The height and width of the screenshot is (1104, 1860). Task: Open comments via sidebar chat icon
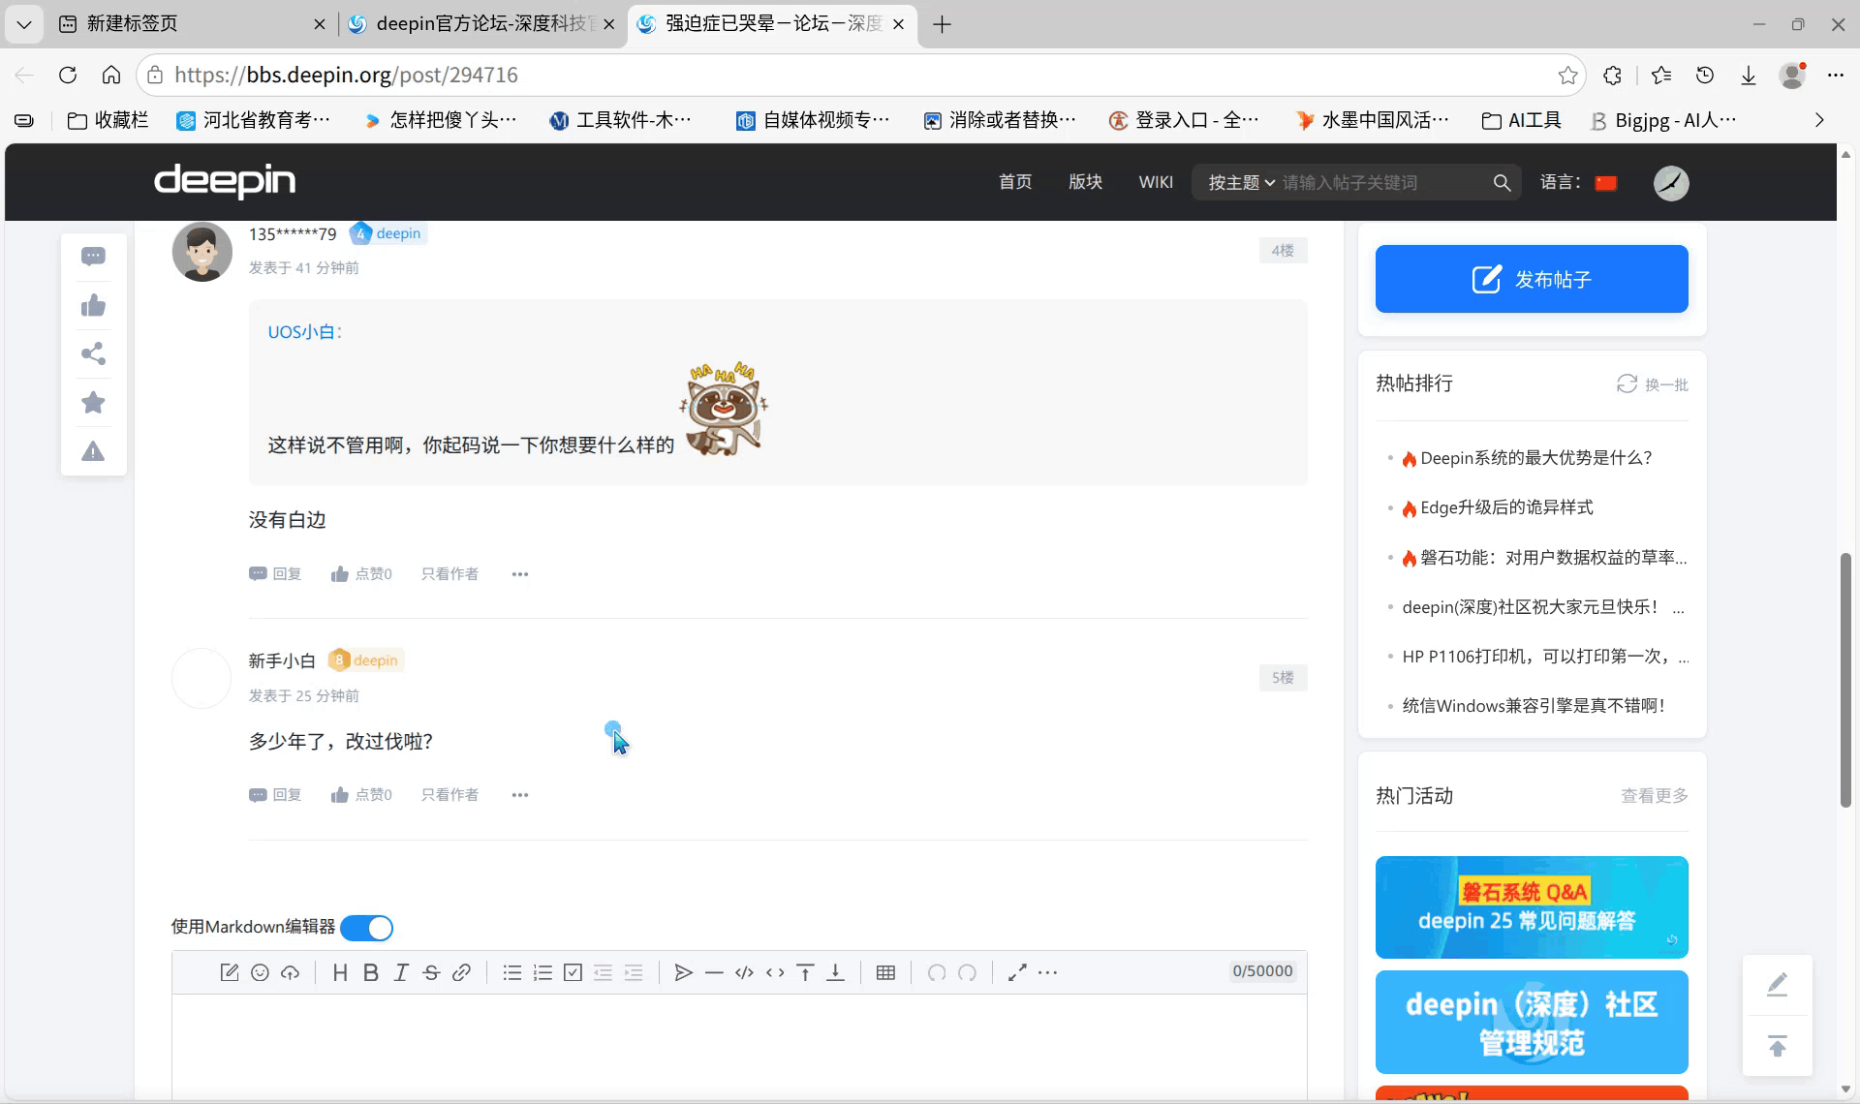93,256
